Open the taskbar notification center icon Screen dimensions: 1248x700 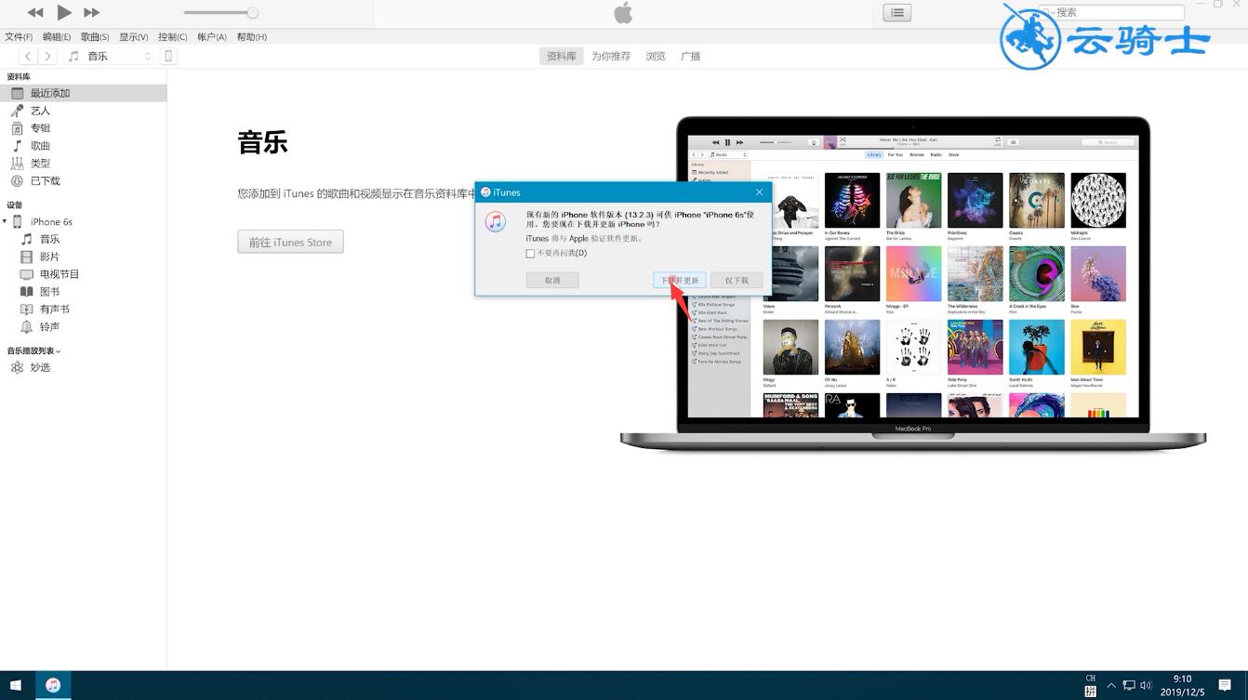[x=1226, y=686]
